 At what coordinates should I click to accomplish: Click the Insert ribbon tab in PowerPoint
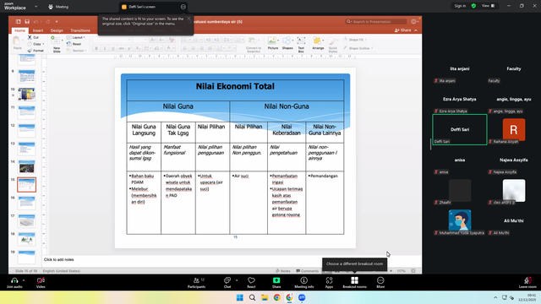(38, 30)
